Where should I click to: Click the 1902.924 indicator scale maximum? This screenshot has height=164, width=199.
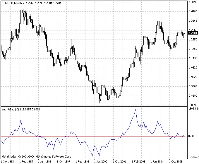pos(193,108)
